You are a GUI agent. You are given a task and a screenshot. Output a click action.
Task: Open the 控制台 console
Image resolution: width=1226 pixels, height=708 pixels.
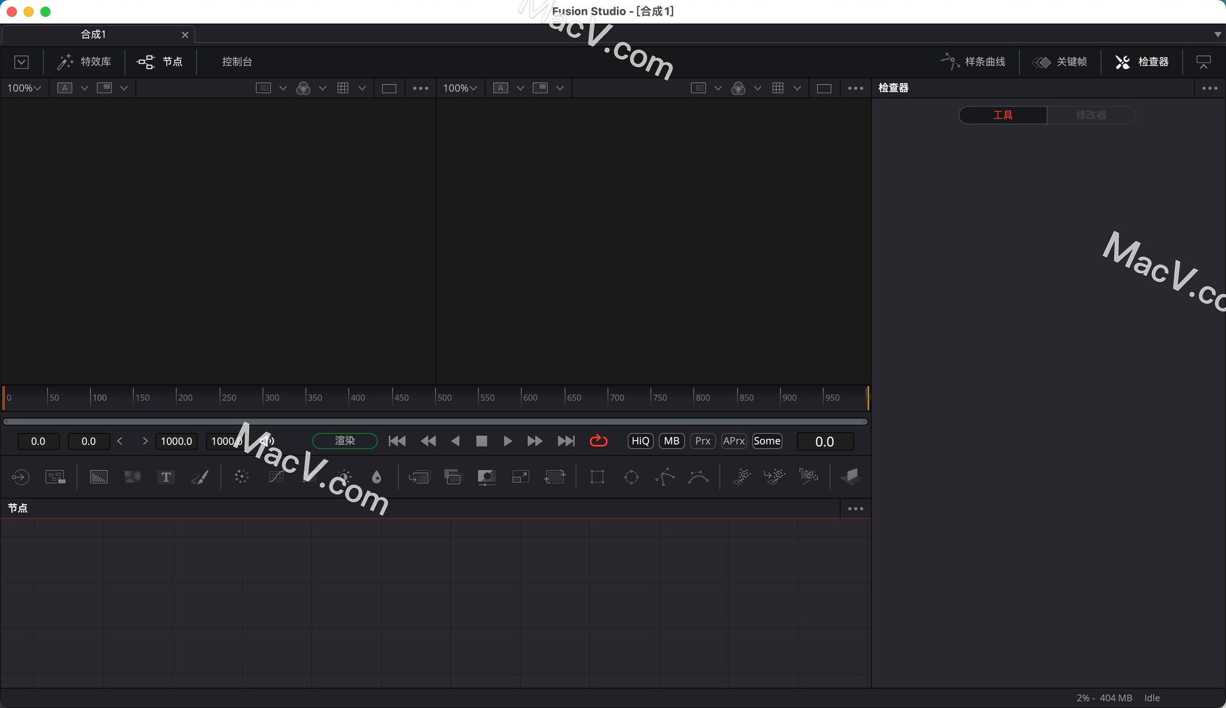(x=237, y=62)
